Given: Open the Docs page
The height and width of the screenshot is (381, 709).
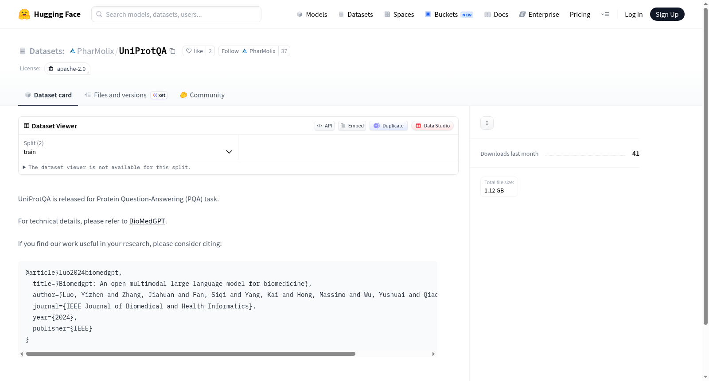Looking at the screenshot, I should click(x=496, y=14).
